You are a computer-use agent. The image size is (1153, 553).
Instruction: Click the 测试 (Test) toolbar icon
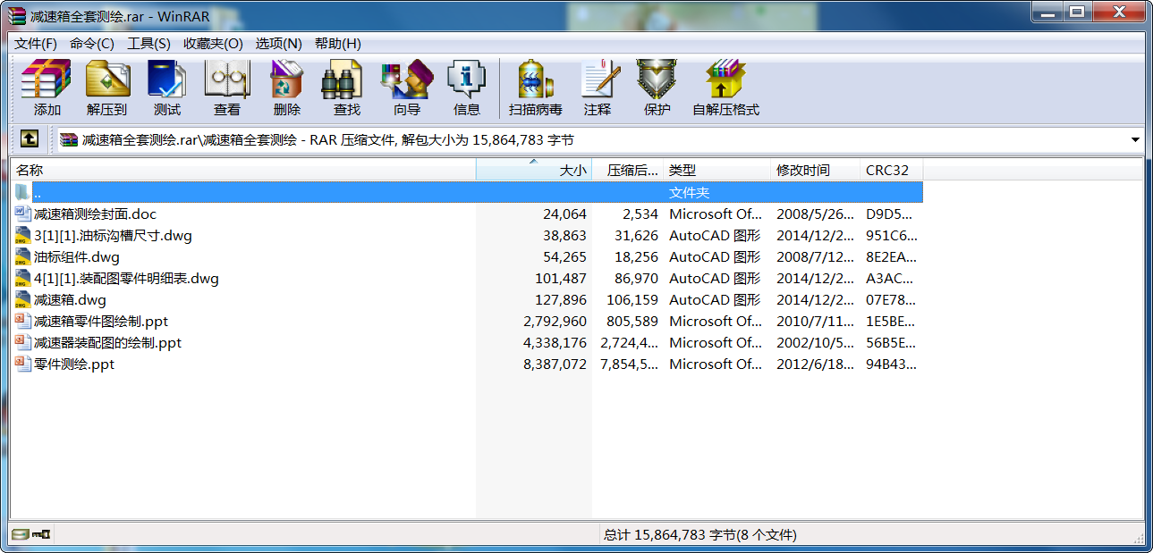pos(166,80)
